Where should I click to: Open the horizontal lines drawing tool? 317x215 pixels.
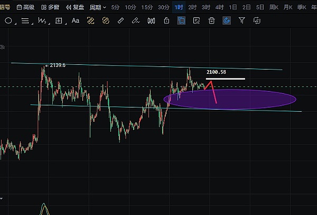point(25,21)
